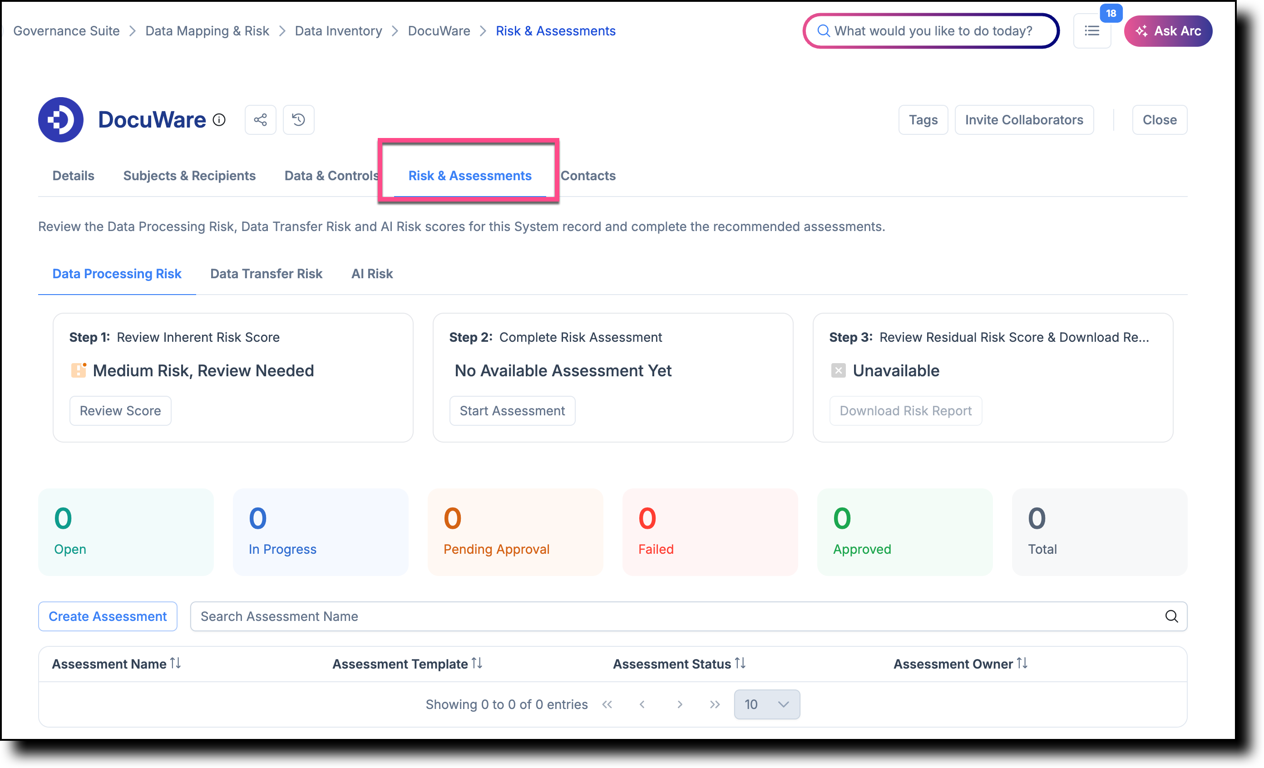Click the DocuWare logo icon
Image resolution: width=1264 pixels, height=768 pixels.
(60, 119)
